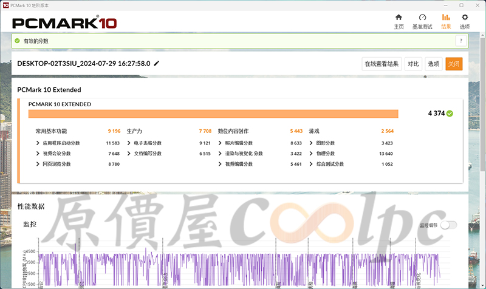The height and width of the screenshot is (289, 486).
Task: Expand 应用程序启动分数 row
Action: tap(38, 143)
